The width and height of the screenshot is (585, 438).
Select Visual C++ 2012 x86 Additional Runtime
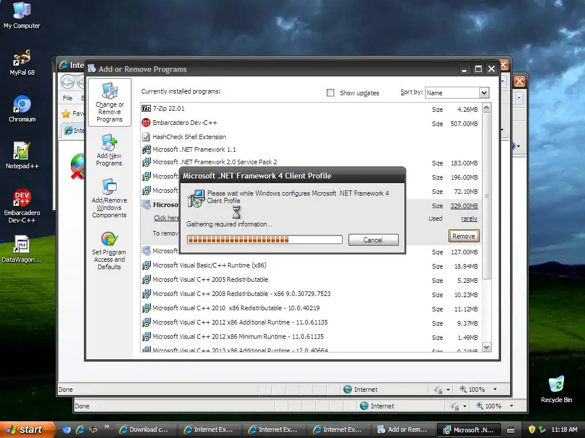coord(311,323)
